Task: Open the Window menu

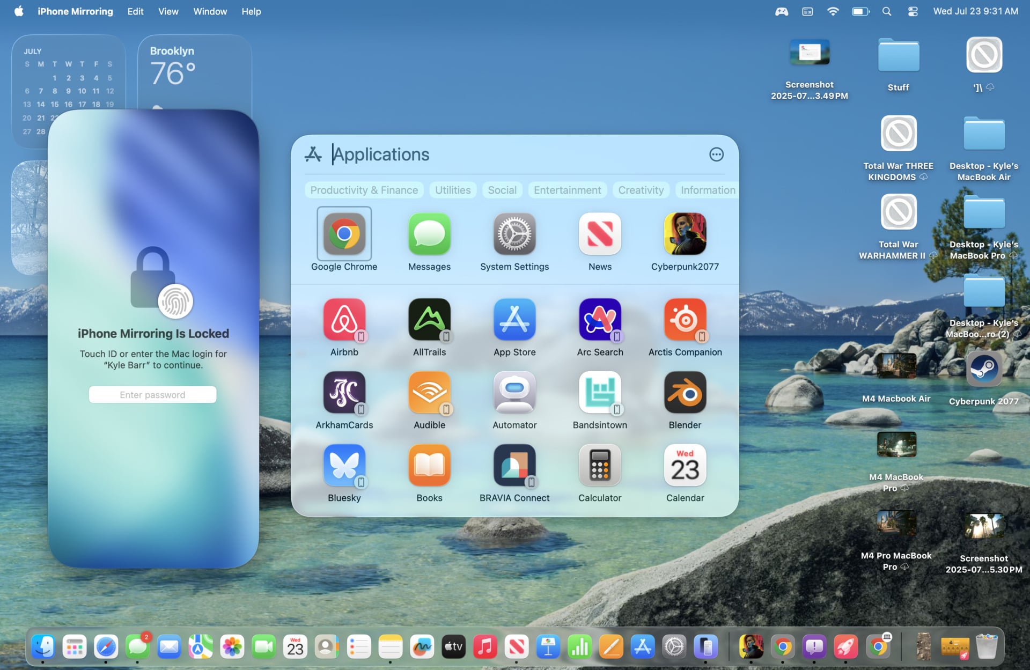Action: point(210,11)
